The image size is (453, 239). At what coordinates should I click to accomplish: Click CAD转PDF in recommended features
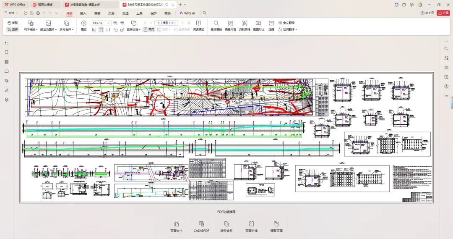point(201,227)
